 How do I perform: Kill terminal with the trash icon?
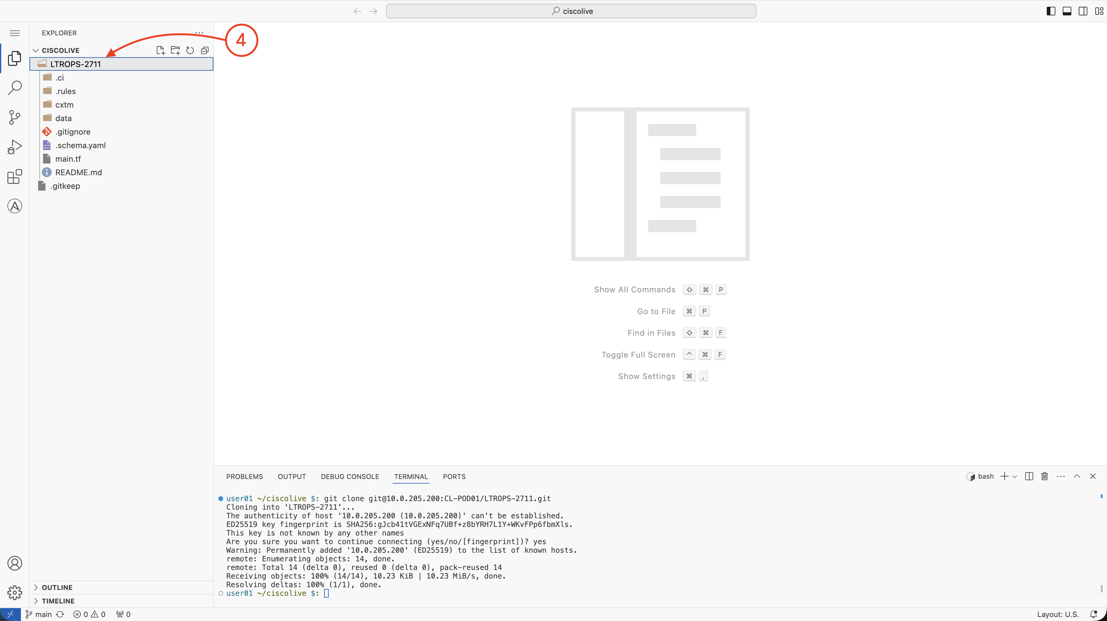1044,476
